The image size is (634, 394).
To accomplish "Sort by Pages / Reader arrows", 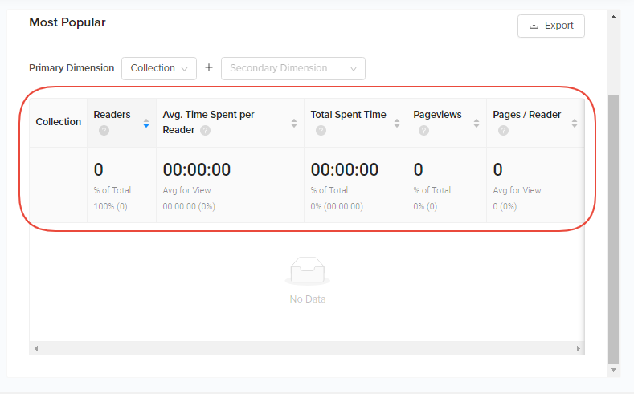I will click(575, 123).
